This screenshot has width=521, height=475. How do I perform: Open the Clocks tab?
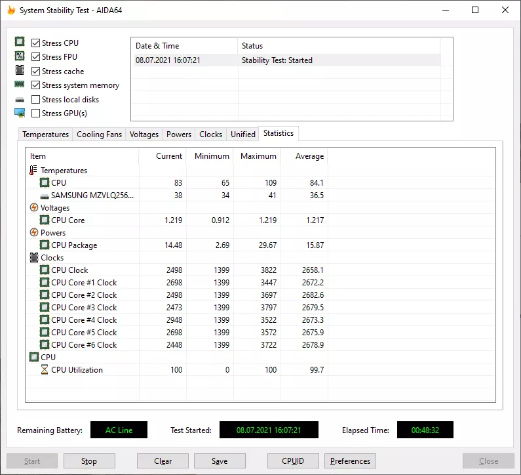(210, 134)
